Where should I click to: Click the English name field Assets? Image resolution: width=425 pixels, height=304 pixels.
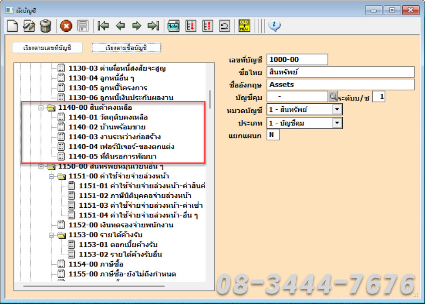click(341, 84)
